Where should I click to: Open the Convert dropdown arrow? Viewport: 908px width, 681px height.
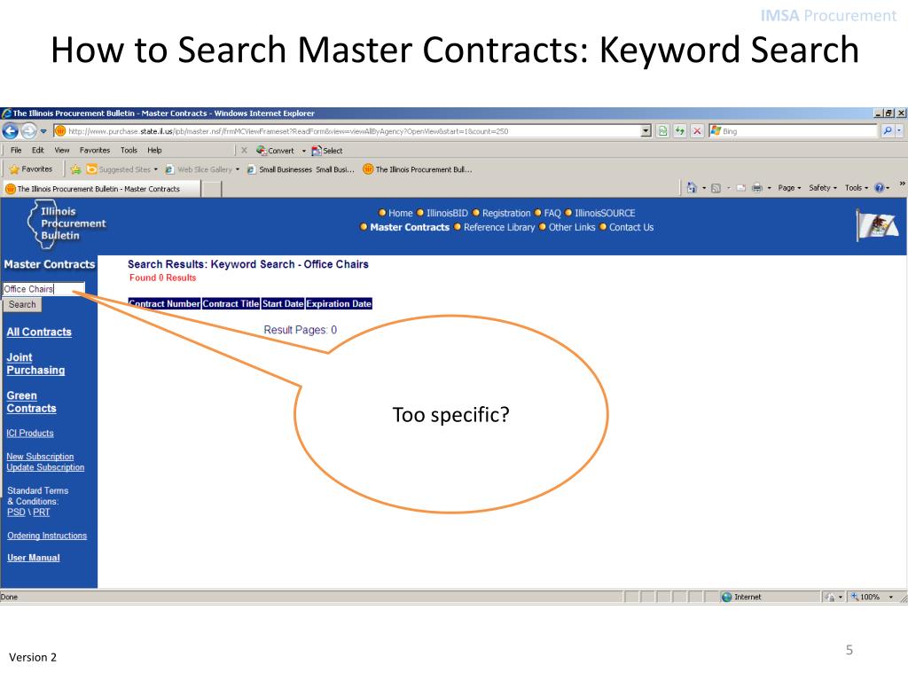[x=304, y=151]
